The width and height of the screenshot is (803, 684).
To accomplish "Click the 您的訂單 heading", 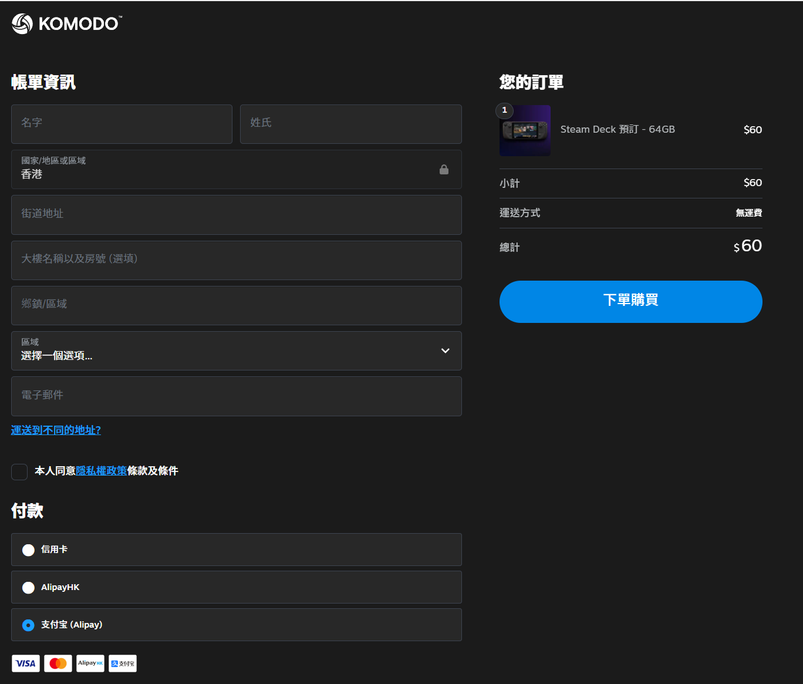I will tap(532, 82).
